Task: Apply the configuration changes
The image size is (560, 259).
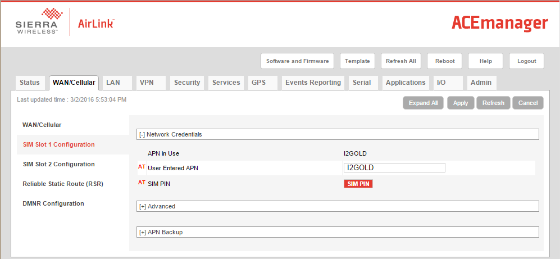Action: [461, 103]
